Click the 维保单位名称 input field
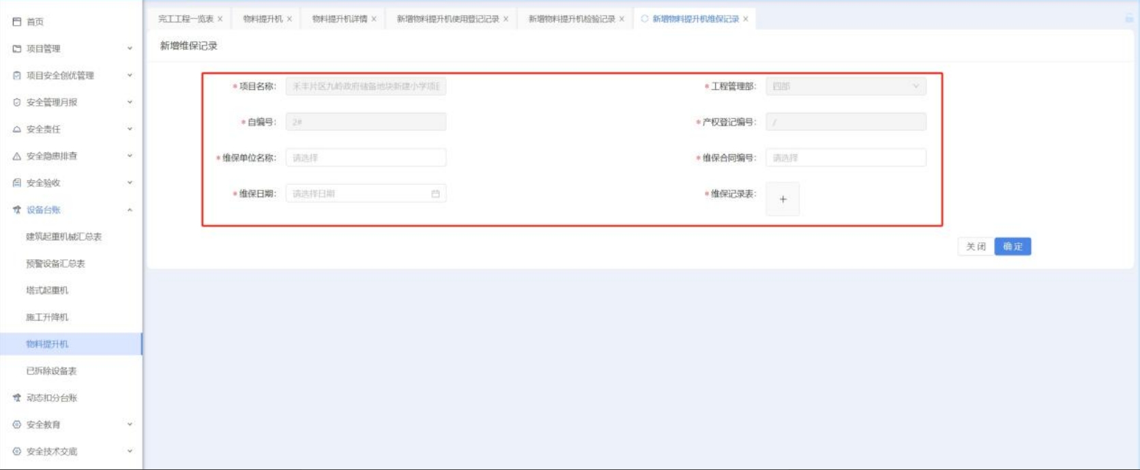The width and height of the screenshot is (1140, 470). [x=366, y=158]
